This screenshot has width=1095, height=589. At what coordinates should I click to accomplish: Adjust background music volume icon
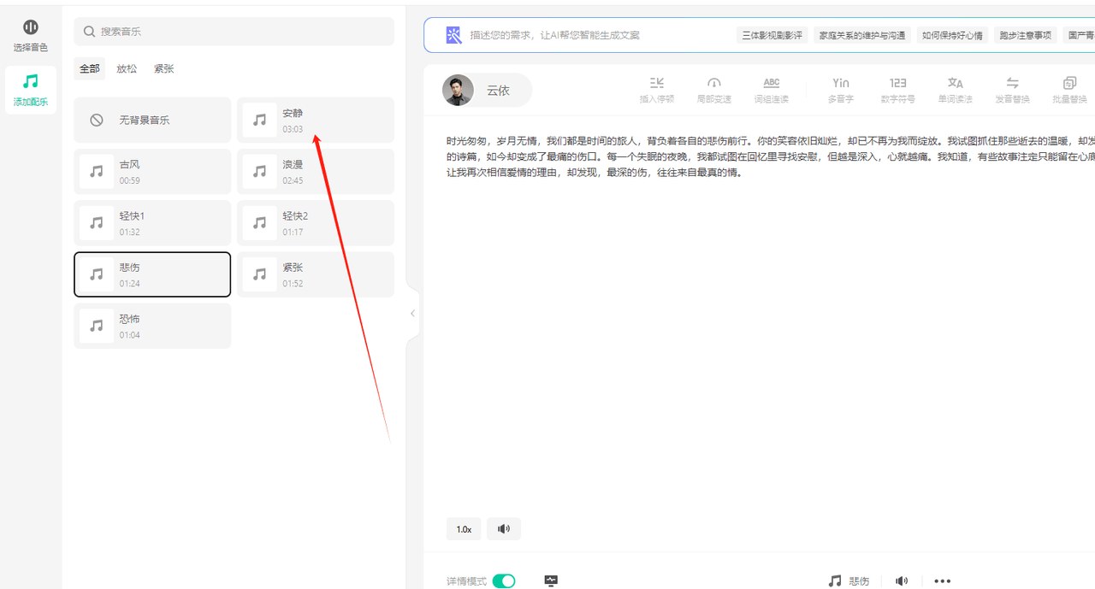[902, 581]
